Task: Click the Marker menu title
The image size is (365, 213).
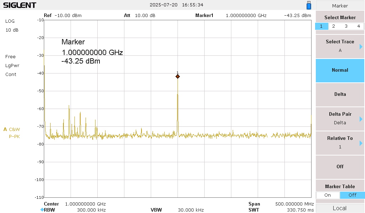Action: [x=340, y=6]
